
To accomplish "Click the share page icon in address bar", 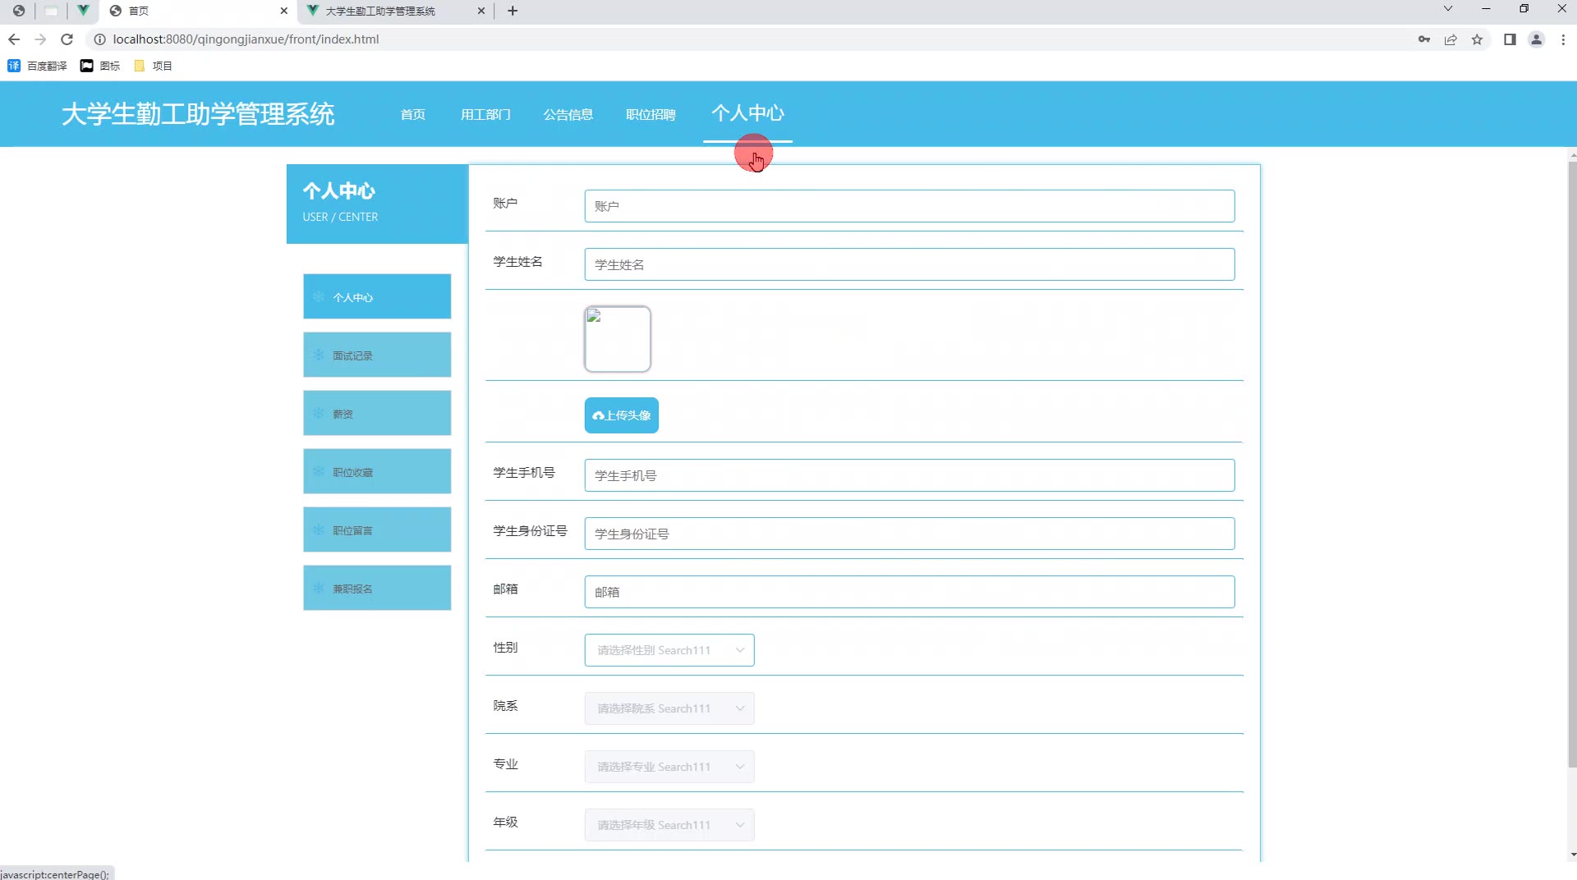I will pos(1451,39).
